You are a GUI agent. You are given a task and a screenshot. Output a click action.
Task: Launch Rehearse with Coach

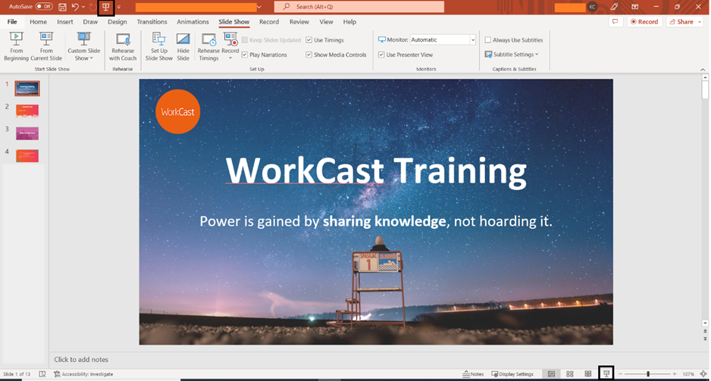pos(123,46)
